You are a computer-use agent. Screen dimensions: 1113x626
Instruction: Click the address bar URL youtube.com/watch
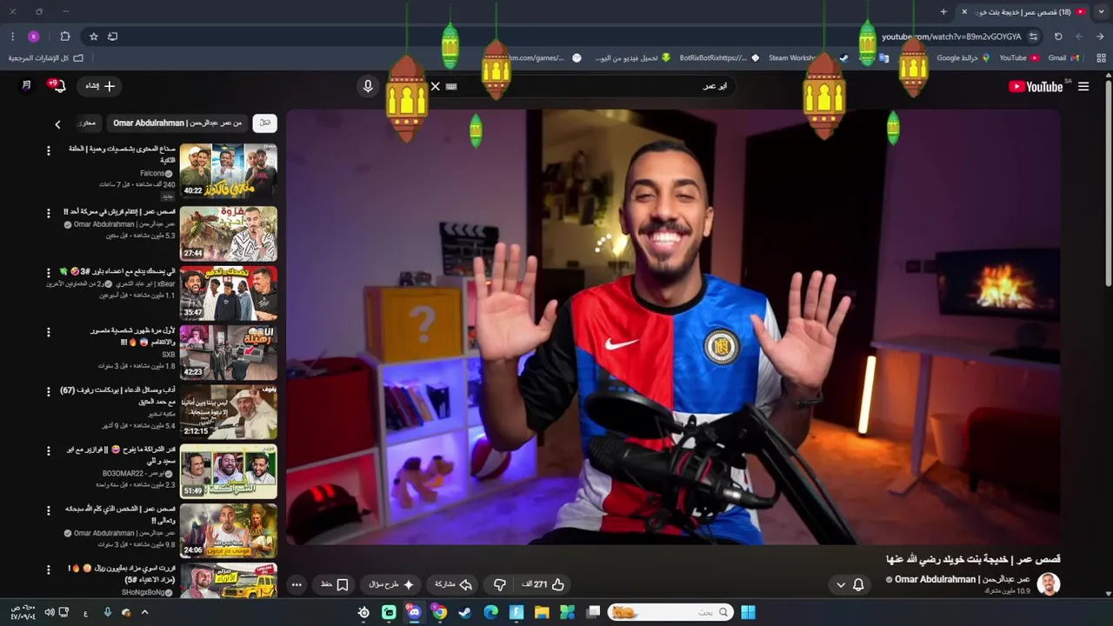coord(951,37)
